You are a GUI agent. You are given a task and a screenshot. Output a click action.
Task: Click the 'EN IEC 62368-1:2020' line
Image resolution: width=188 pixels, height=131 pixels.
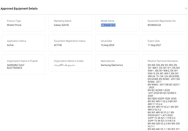[x=159, y=90]
